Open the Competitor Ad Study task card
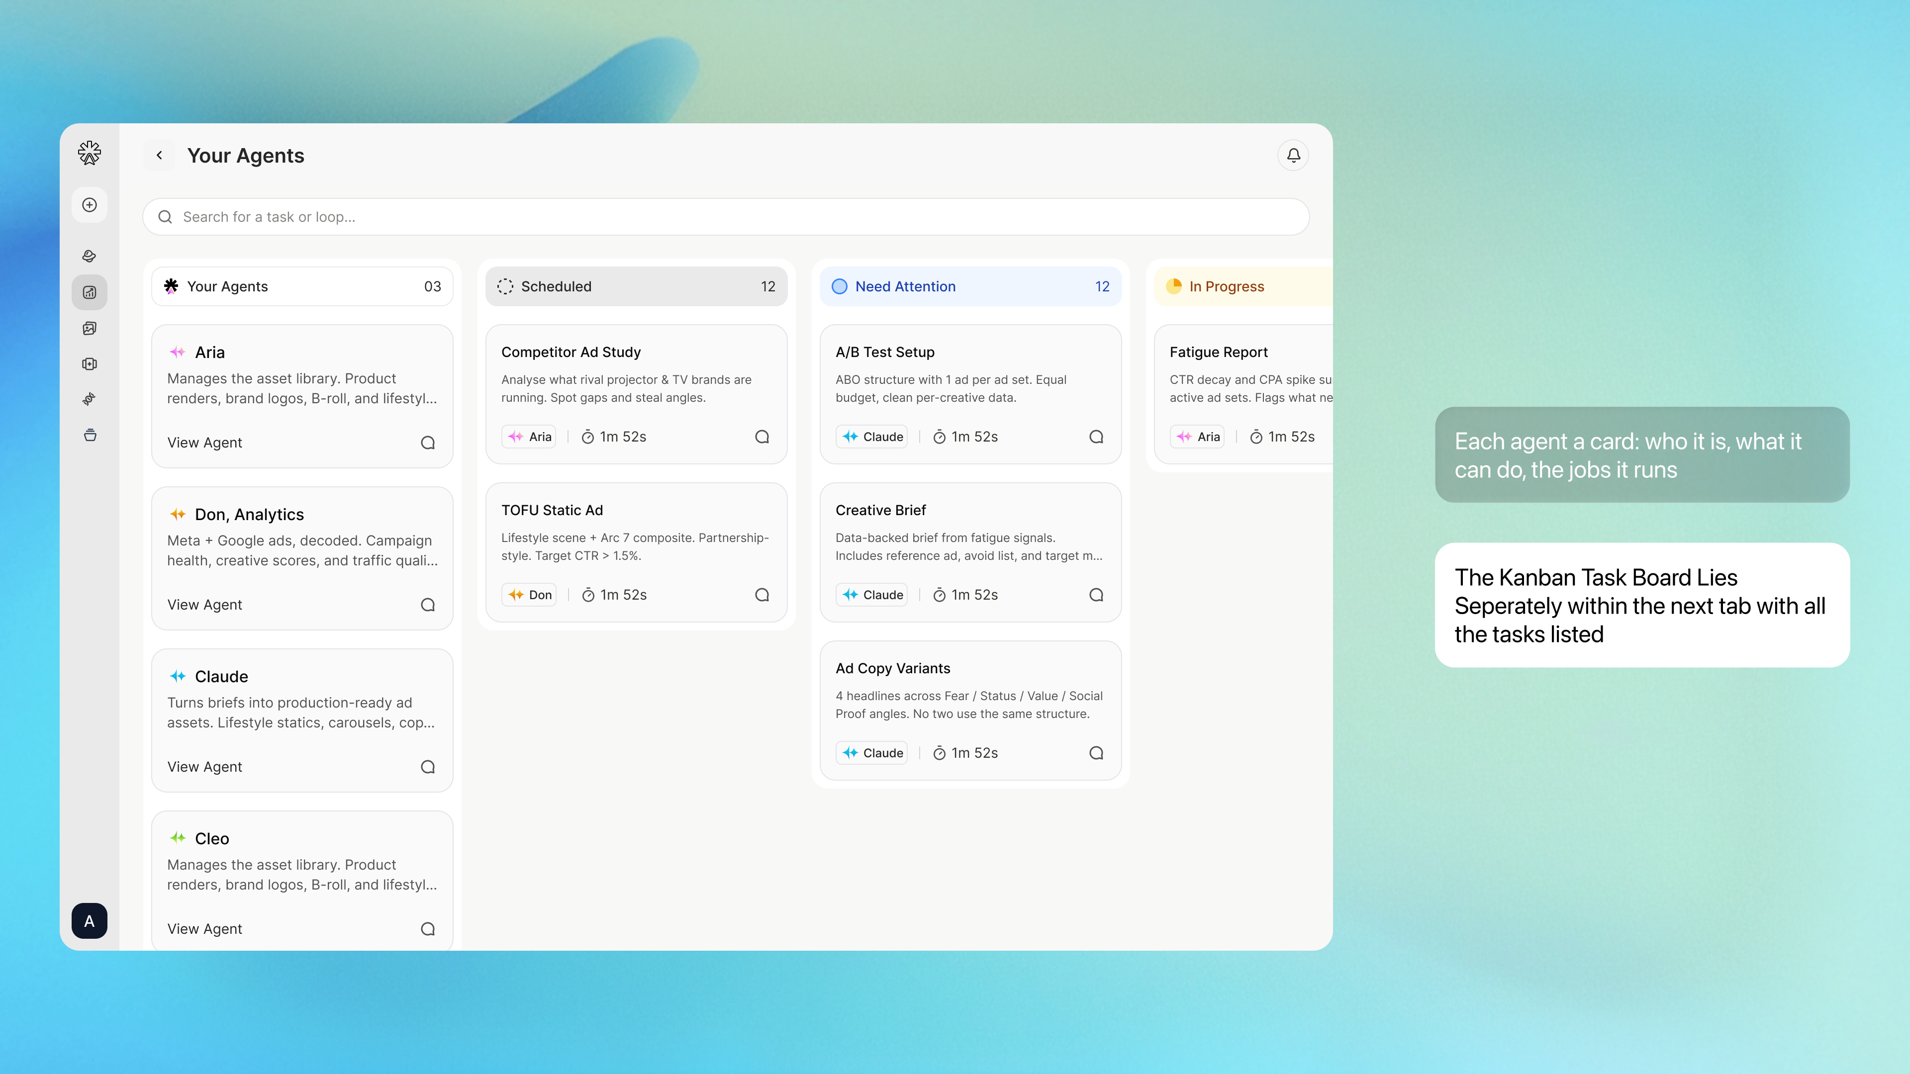Screen dimensions: 1910x1074 pyautogui.click(x=636, y=394)
